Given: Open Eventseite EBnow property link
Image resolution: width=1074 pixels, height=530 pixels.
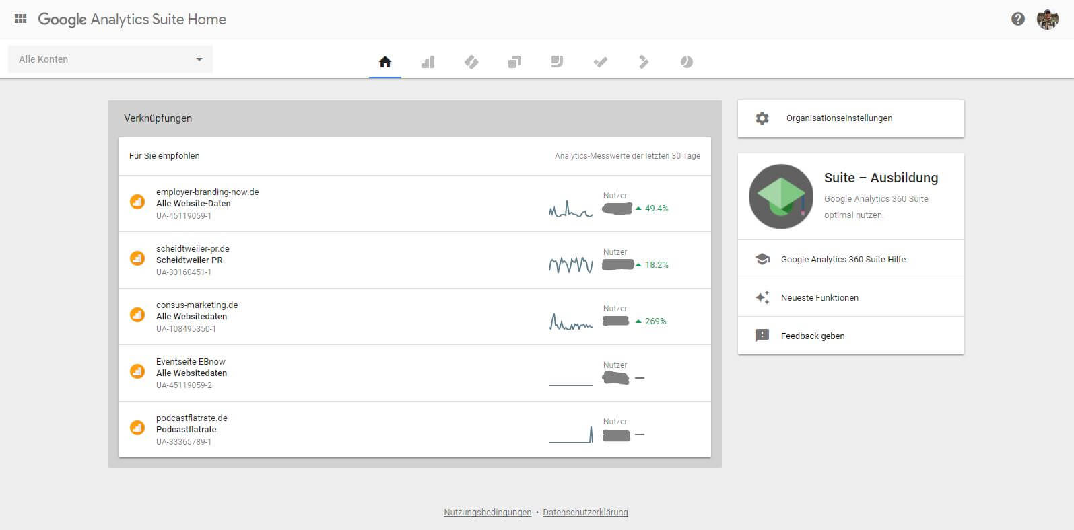Looking at the screenshot, I should point(191,361).
